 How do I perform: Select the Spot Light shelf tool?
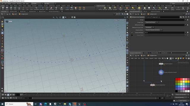[x=110, y=8]
